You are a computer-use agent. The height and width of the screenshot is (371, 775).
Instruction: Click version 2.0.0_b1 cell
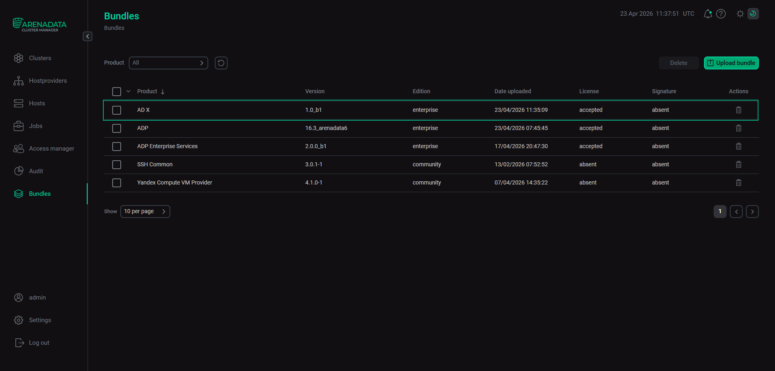click(x=316, y=146)
